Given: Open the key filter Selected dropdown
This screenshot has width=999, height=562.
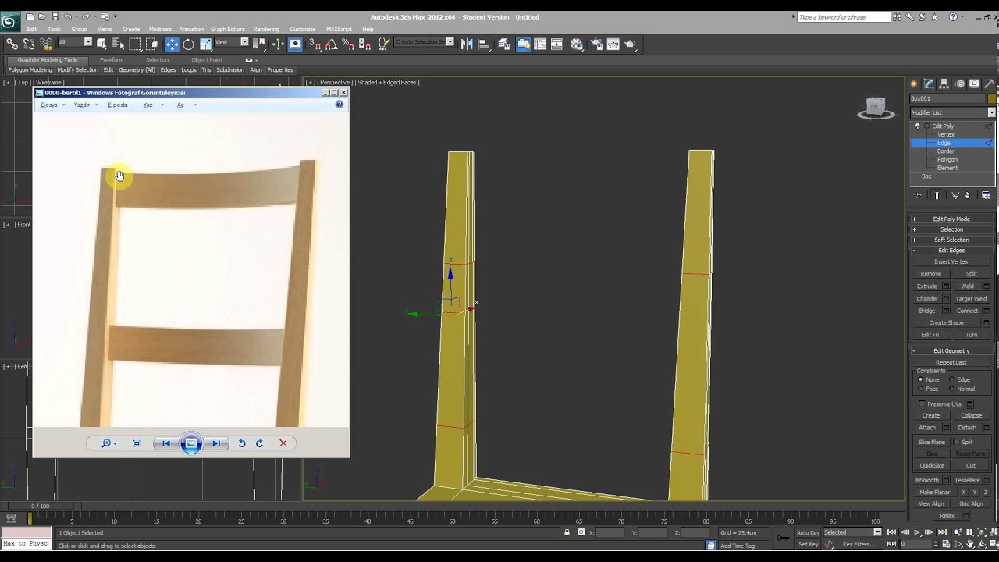Looking at the screenshot, I should pos(852,532).
